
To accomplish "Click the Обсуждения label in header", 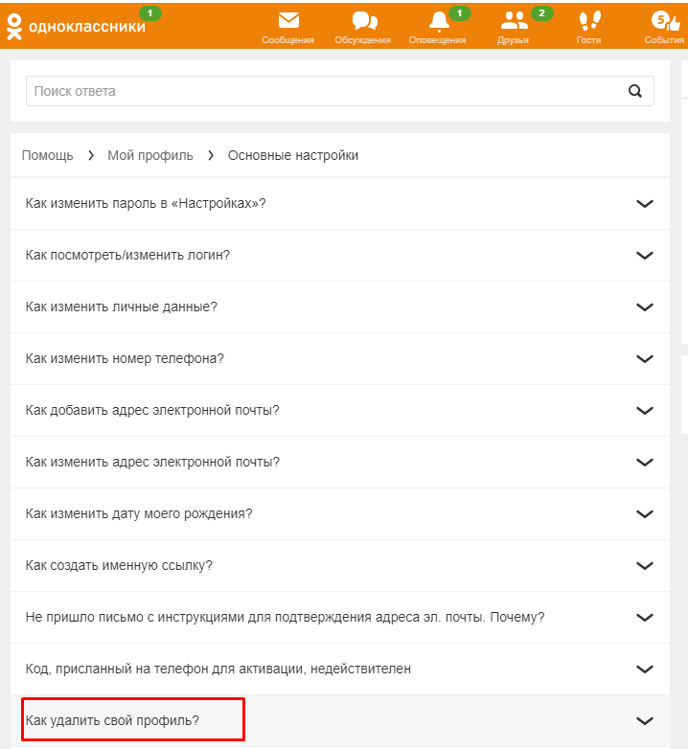I will click(x=362, y=40).
